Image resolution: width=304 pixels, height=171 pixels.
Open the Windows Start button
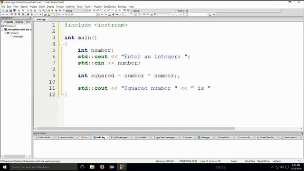(x=5, y=167)
